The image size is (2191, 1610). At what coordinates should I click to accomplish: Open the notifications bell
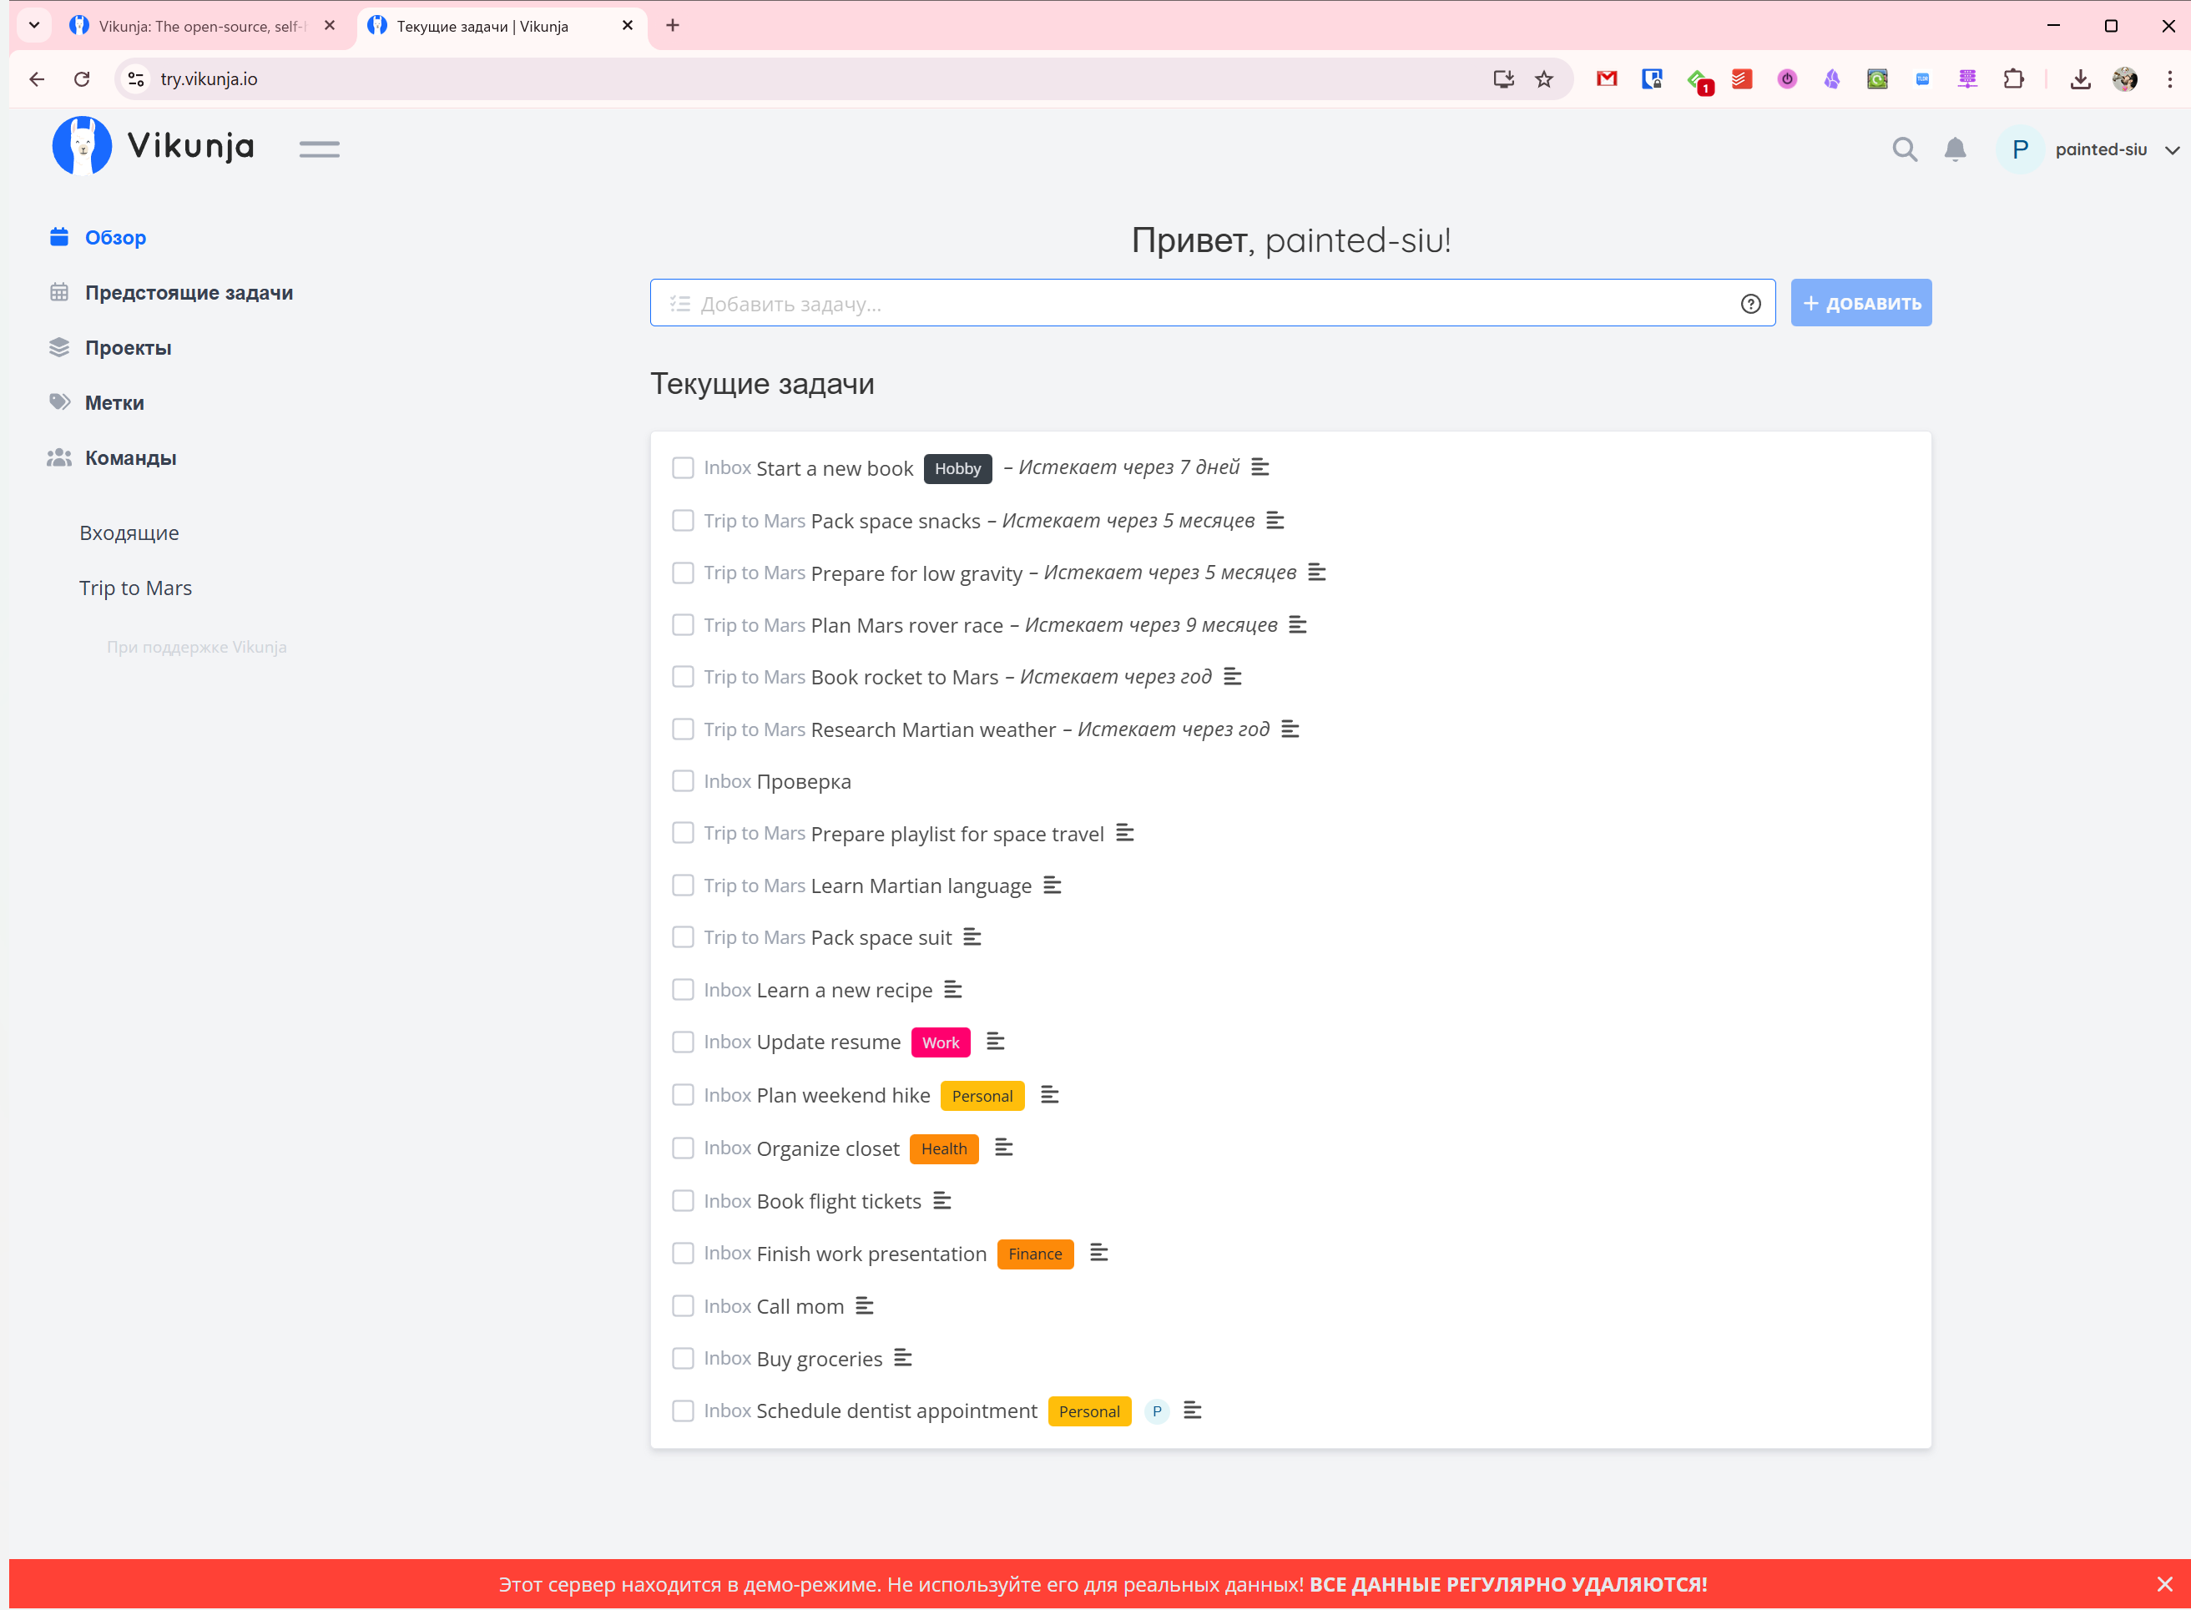coord(1954,149)
